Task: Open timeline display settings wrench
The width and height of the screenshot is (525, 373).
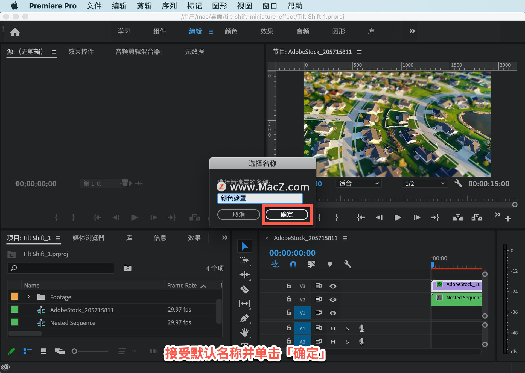Action: click(x=347, y=264)
